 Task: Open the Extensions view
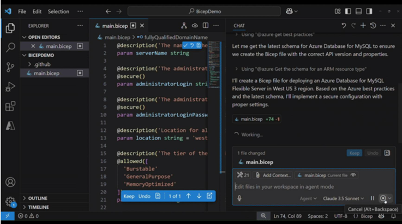coord(10,106)
